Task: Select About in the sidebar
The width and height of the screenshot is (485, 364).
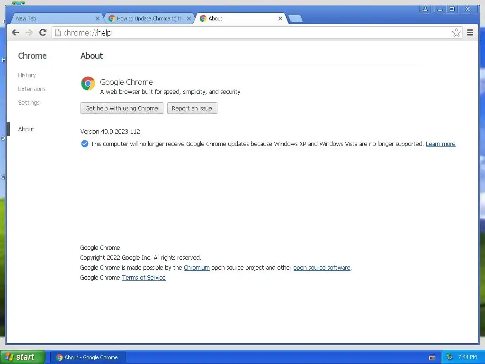Action: 27,129
